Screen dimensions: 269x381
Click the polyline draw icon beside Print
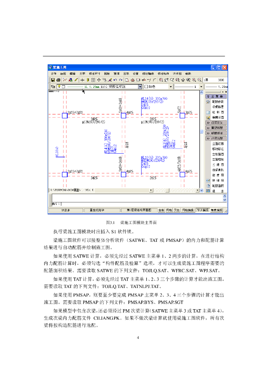click(x=65, y=80)
